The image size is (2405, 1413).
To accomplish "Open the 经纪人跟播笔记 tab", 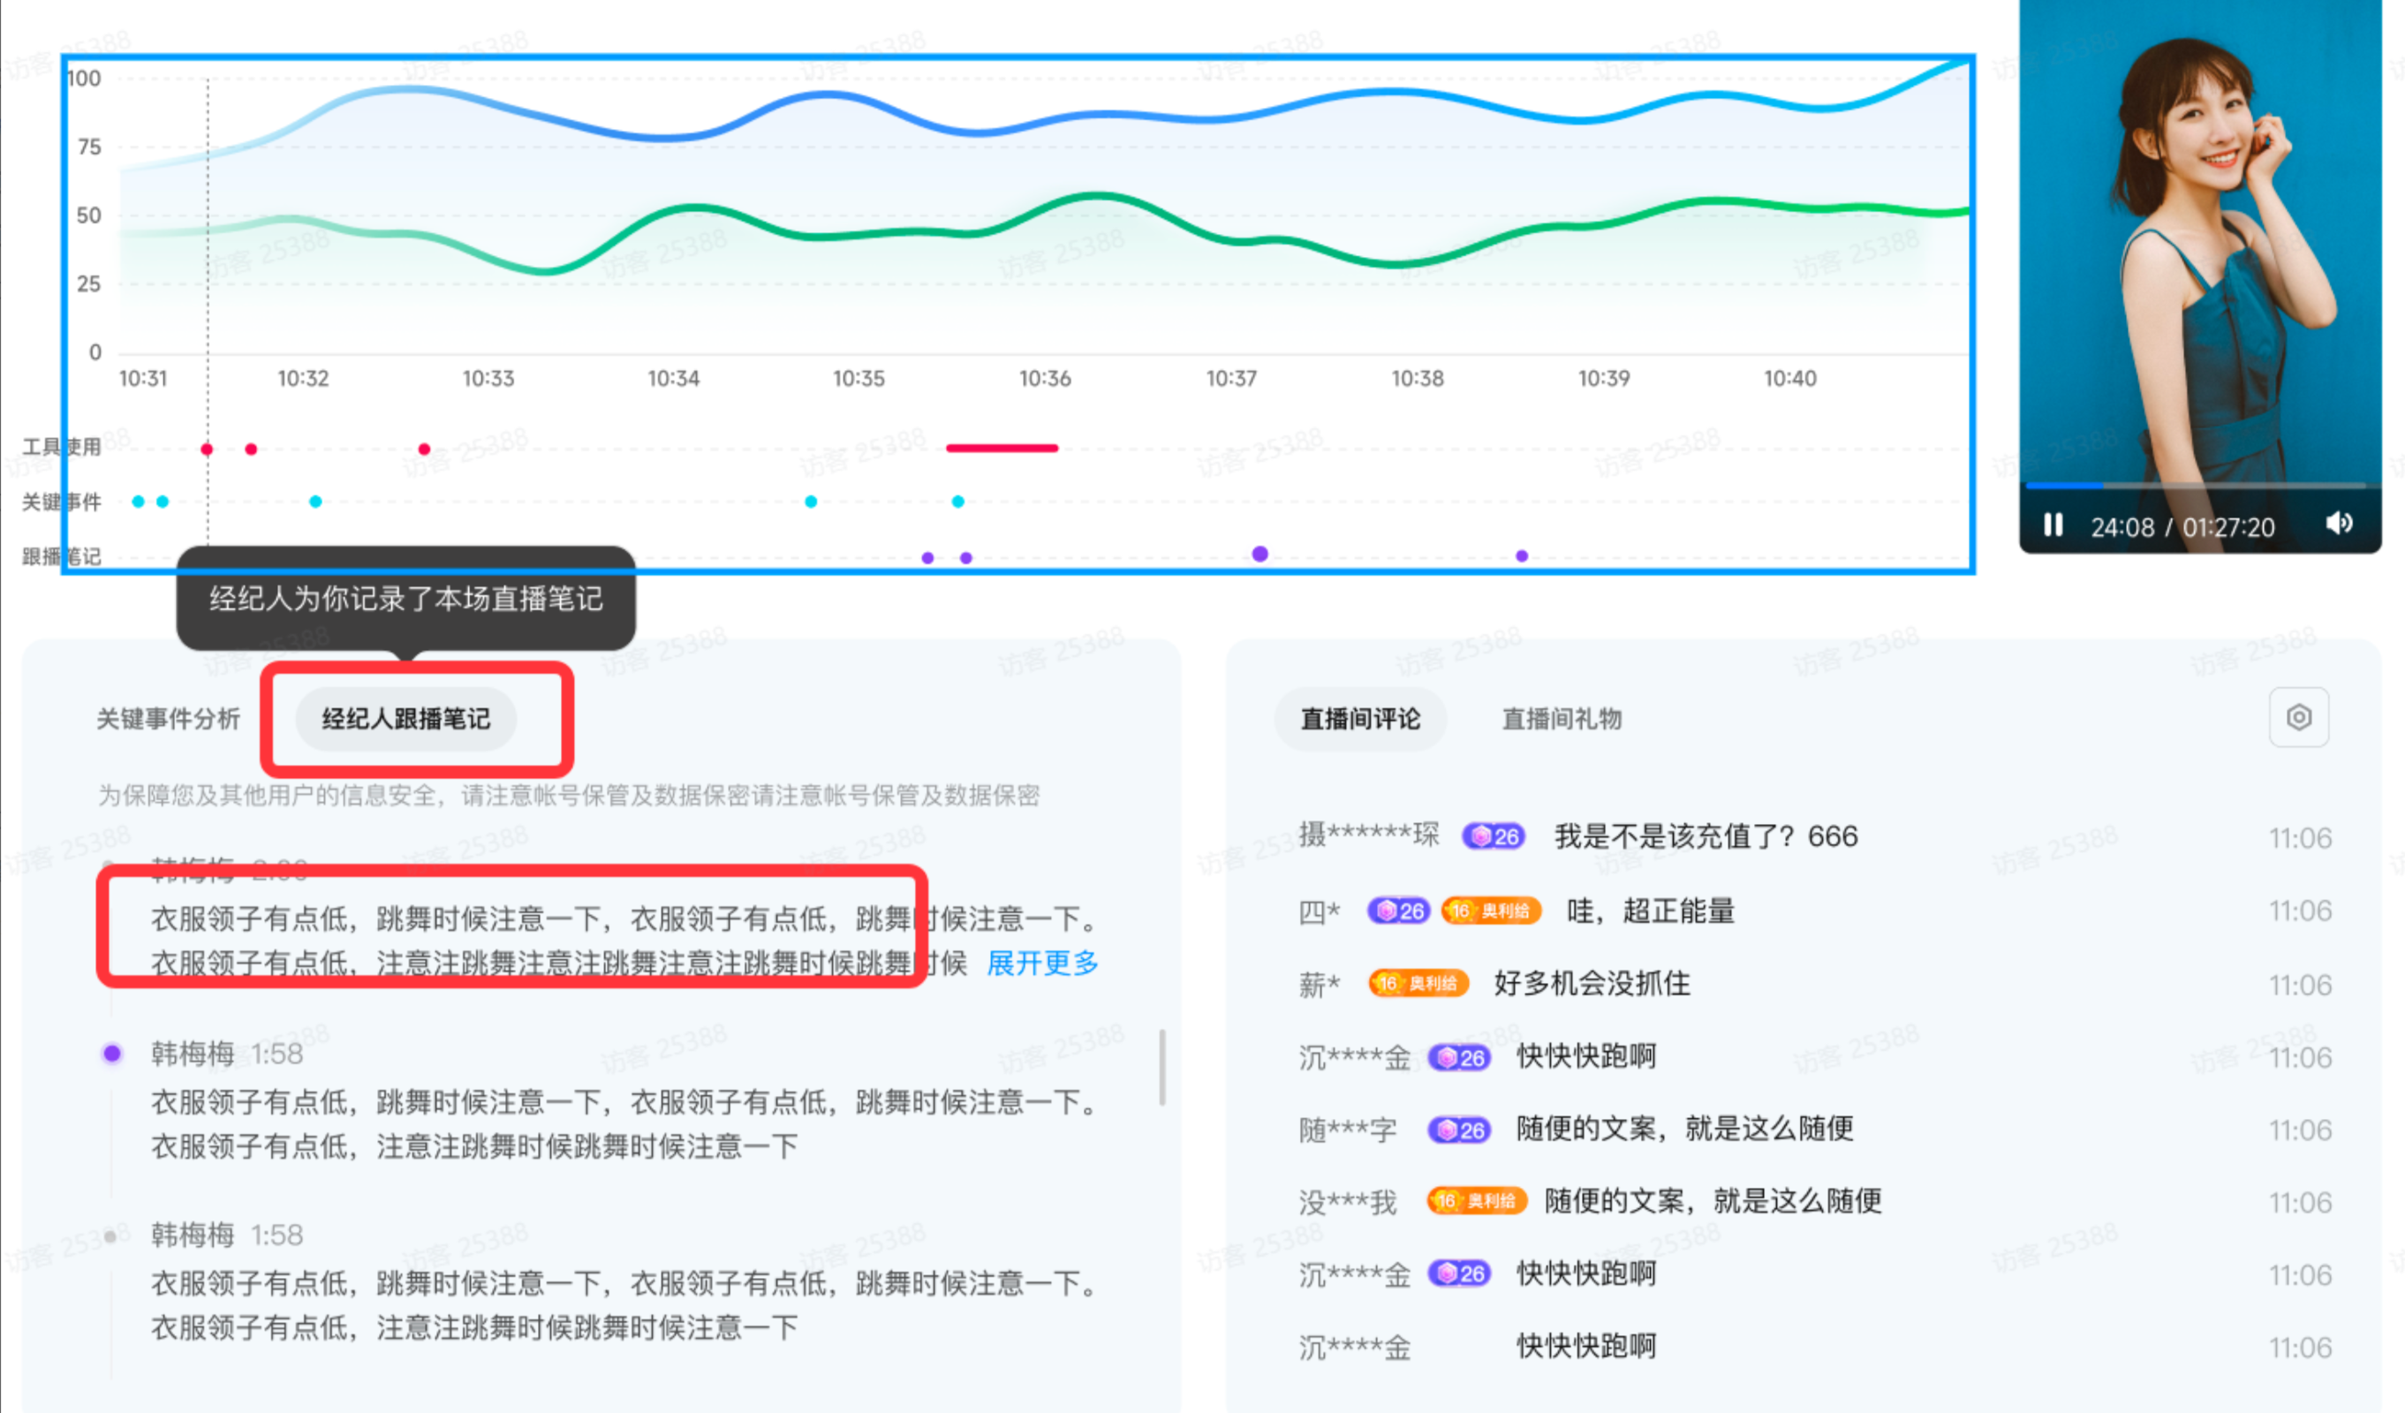I will coord(405,719).
